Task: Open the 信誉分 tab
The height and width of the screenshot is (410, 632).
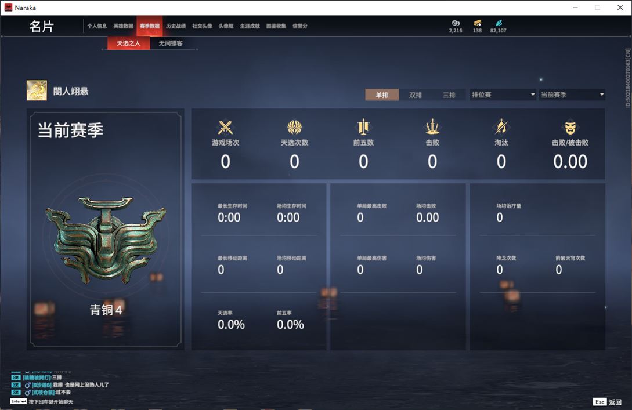Action: pyautogui.click(x=300, y=26)
